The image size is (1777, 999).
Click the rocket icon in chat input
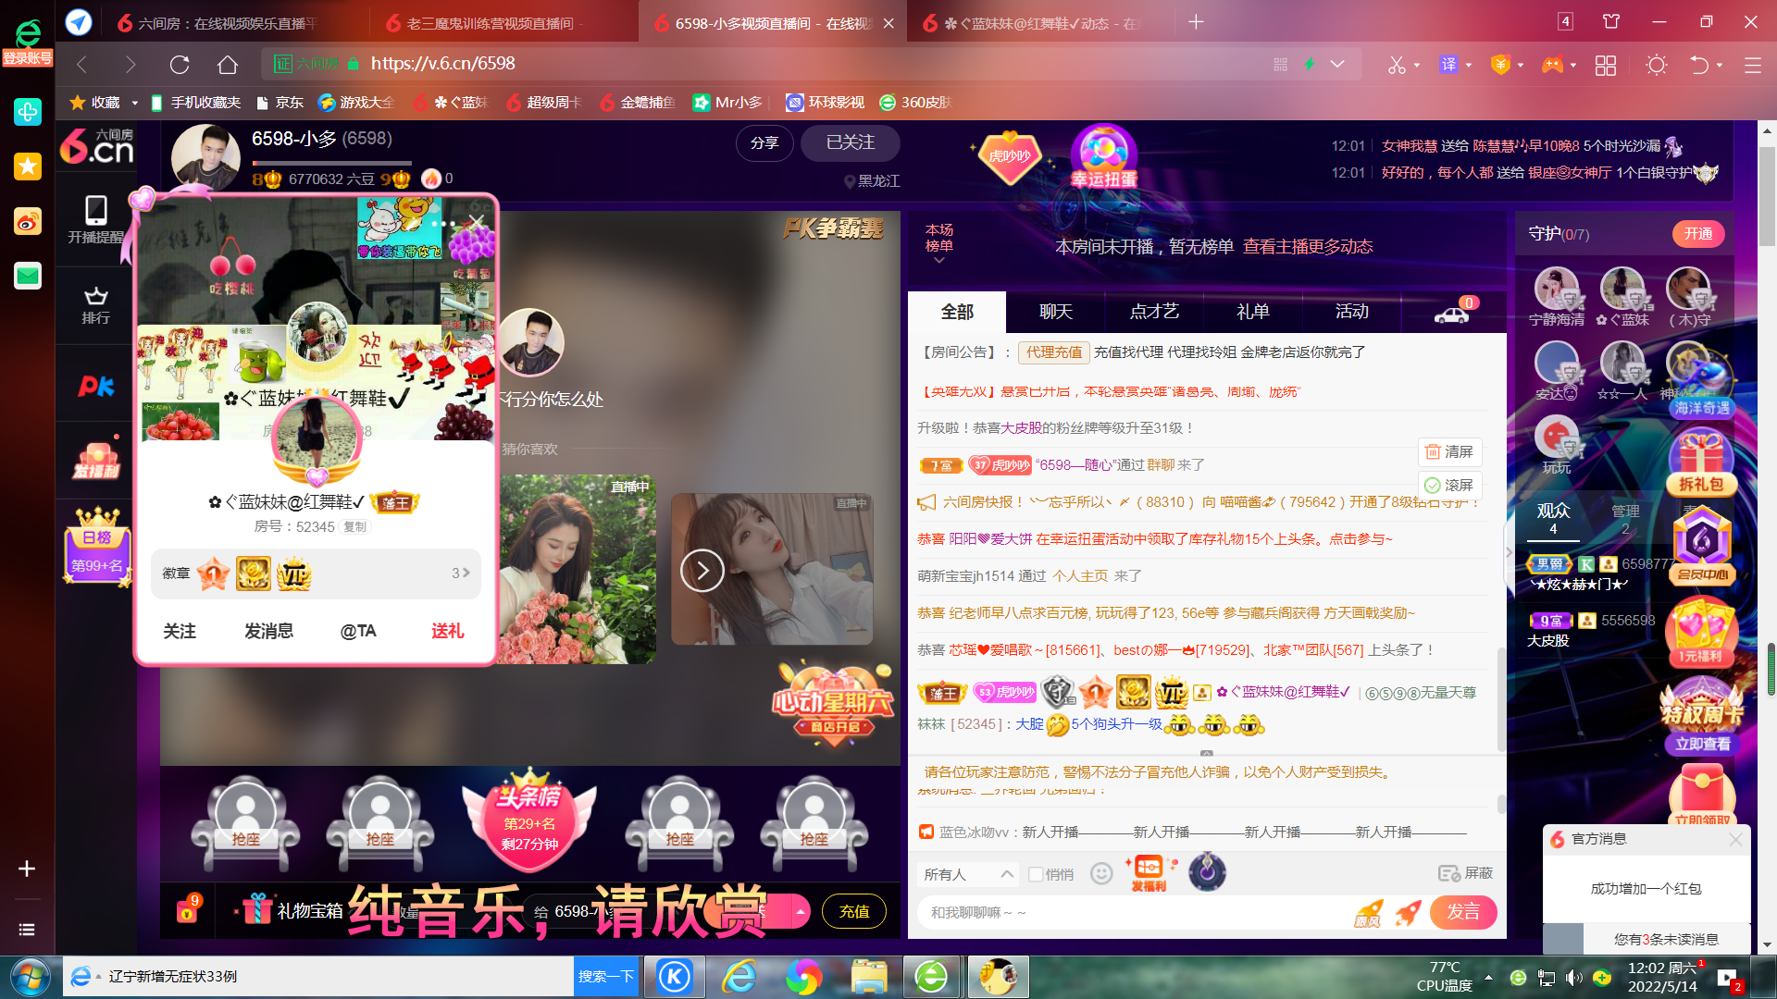pyautogui.click(x=1408, y=913)
